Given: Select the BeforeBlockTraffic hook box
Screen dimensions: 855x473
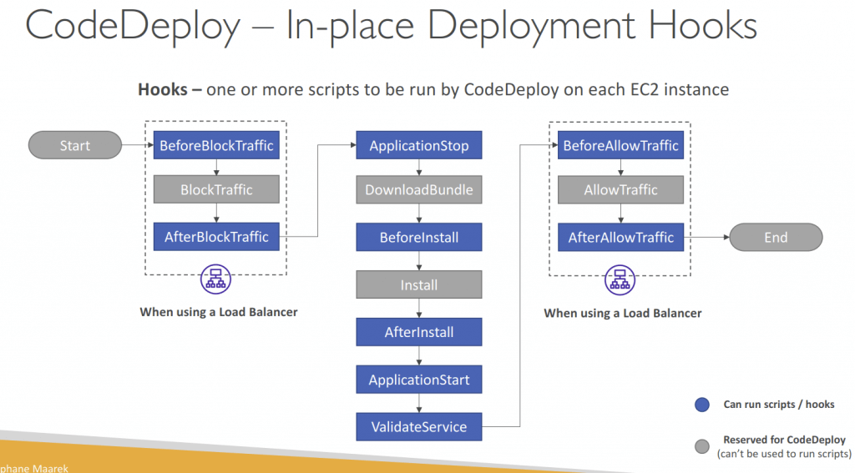Looking at the screenshot, I should pos(216,145).
